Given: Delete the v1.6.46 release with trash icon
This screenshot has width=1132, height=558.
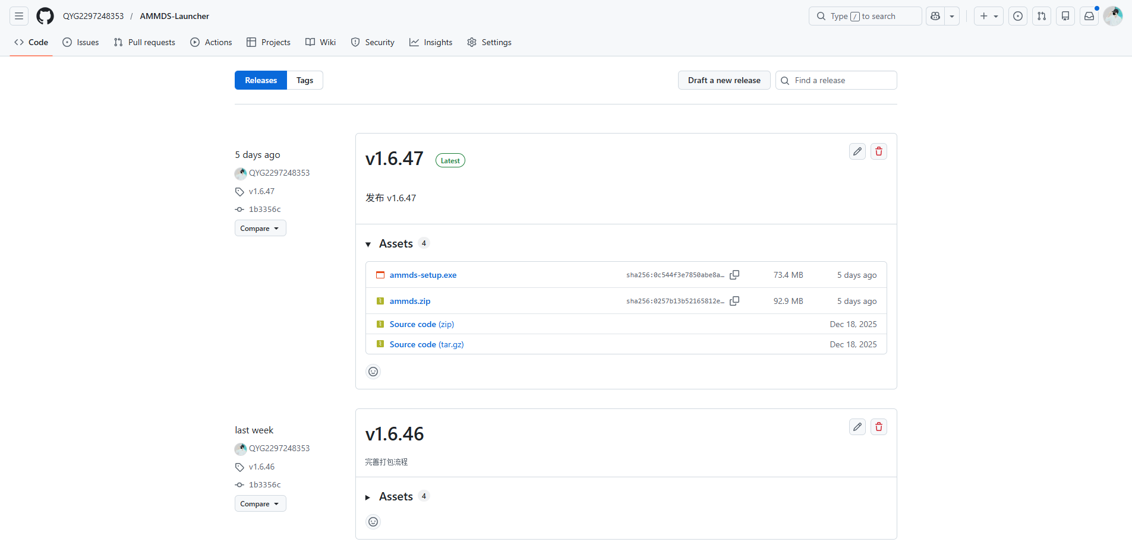Looking at the screenshot, I should pos(879,427).
